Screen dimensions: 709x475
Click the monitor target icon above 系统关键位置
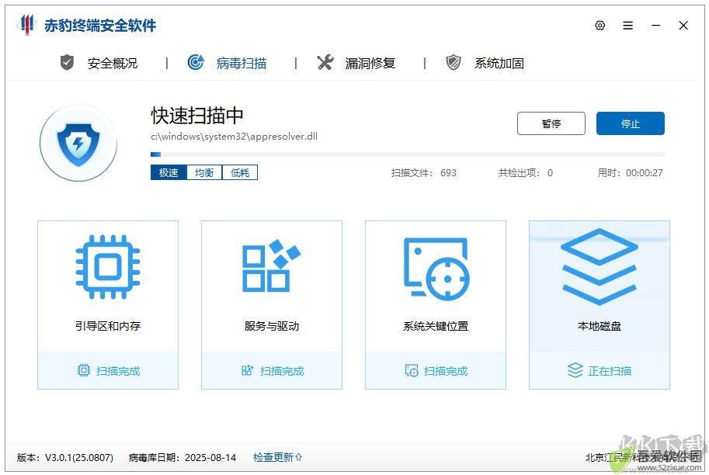pos(436,269)
